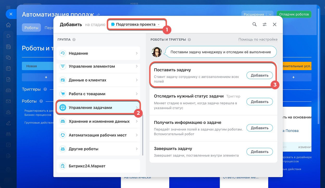Click the resize grip at dialog corner

[x=280, y=175]
